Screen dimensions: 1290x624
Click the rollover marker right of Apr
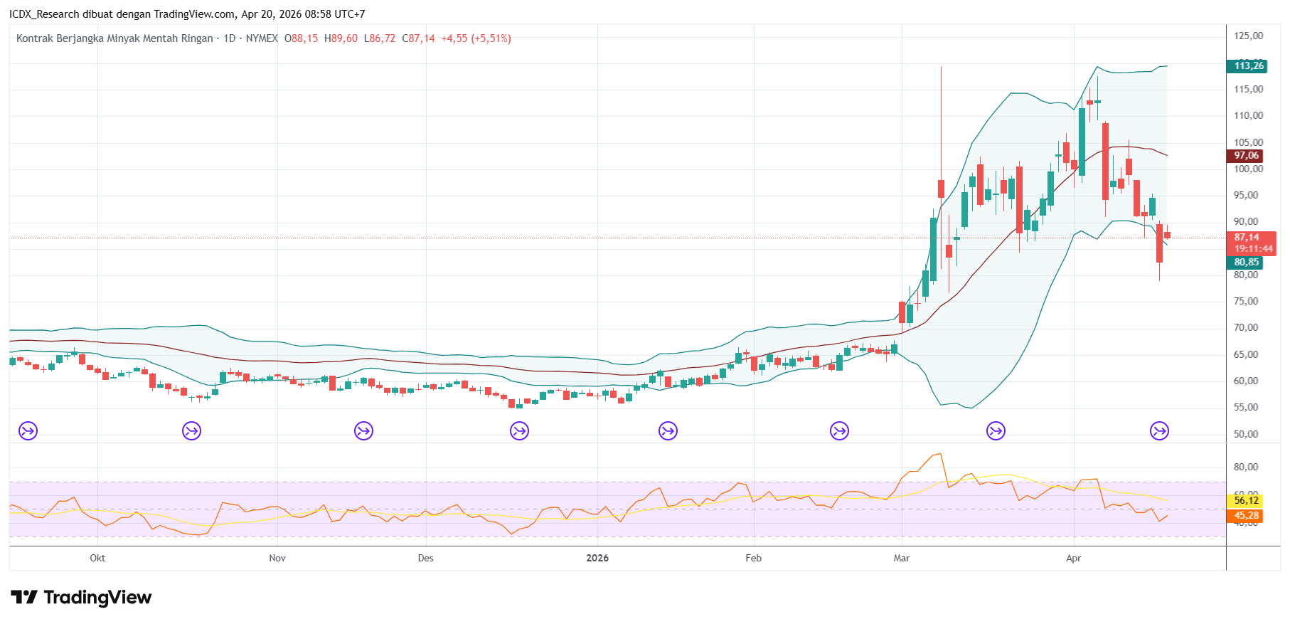(1160, 430)
